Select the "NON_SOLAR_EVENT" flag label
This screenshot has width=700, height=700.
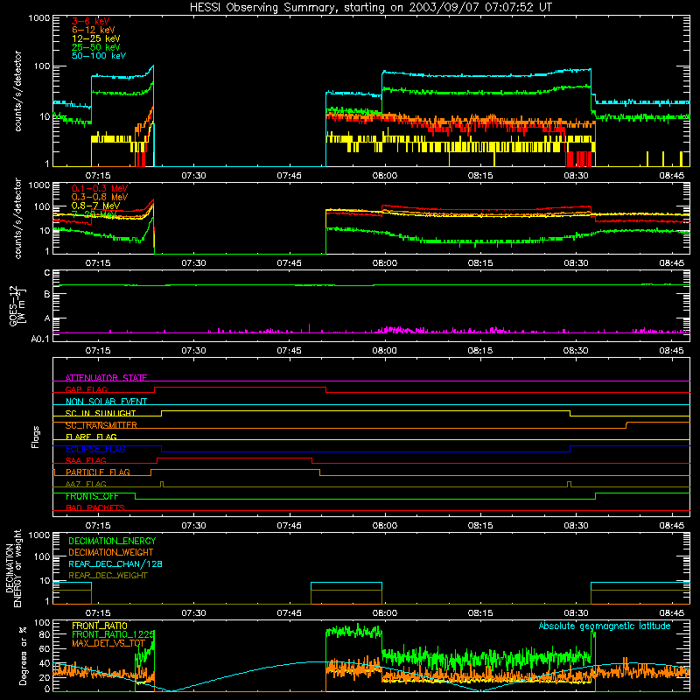[106, 402]
